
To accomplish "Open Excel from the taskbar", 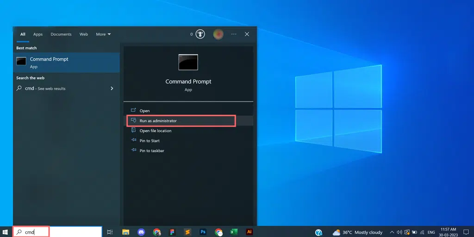I will pyautogui.click(x=234, y=232).
